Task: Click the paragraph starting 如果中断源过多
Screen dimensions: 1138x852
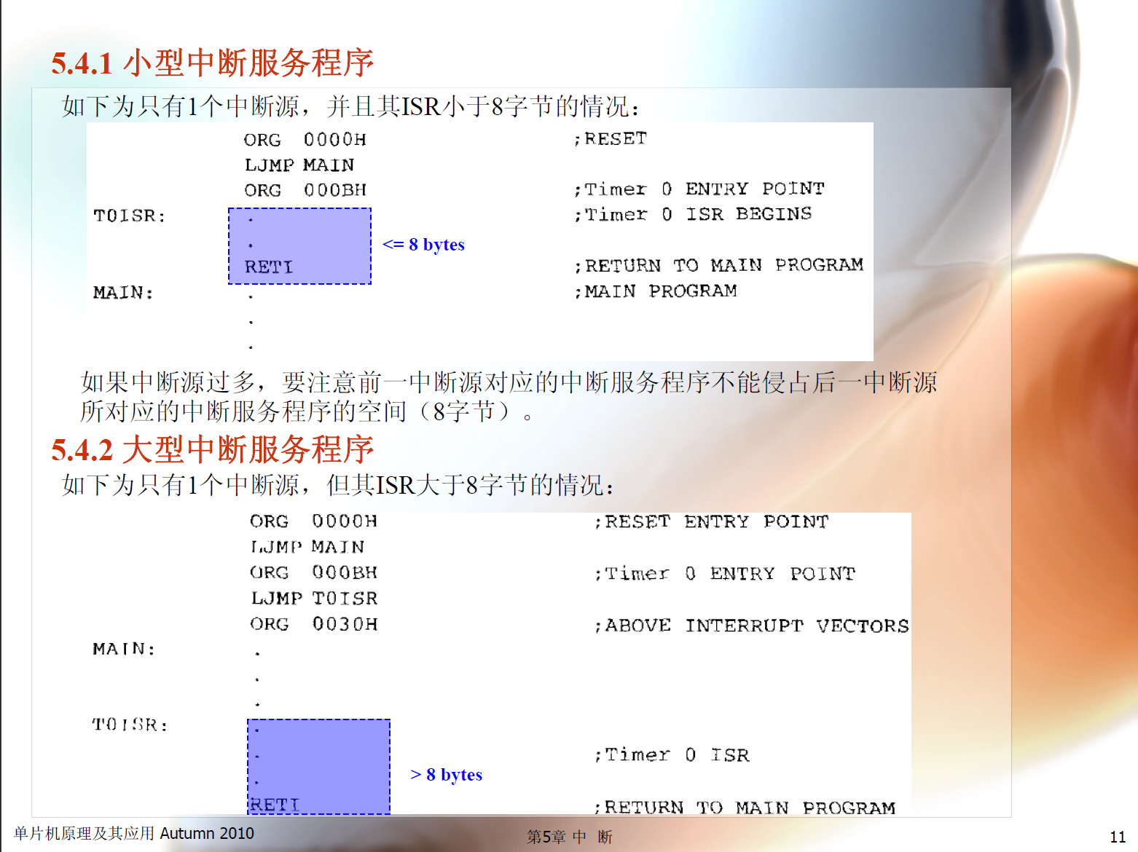Action: [509, 397]
